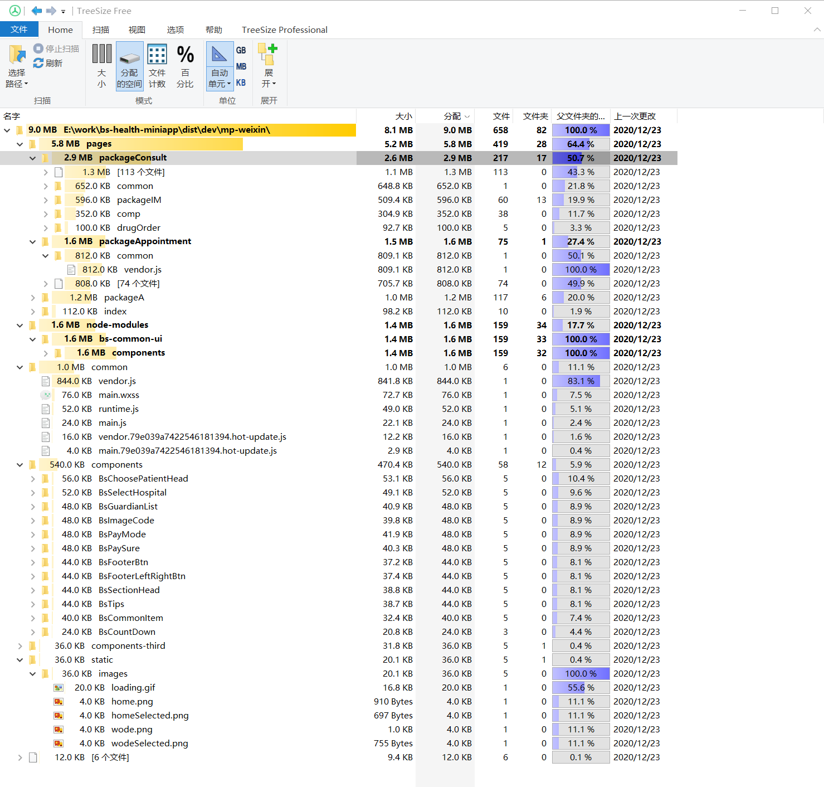824x787 pixels.
Task: Click the 64.4 % bar of pages
Action: point(581,144)
